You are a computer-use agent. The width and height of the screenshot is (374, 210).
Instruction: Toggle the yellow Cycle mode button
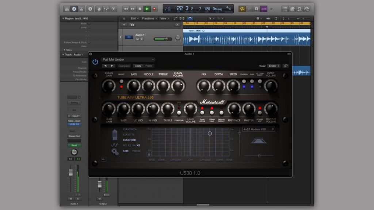click(242, 9)
